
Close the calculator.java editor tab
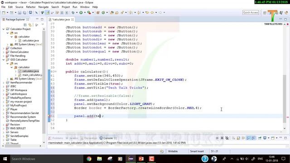(72, 19)
